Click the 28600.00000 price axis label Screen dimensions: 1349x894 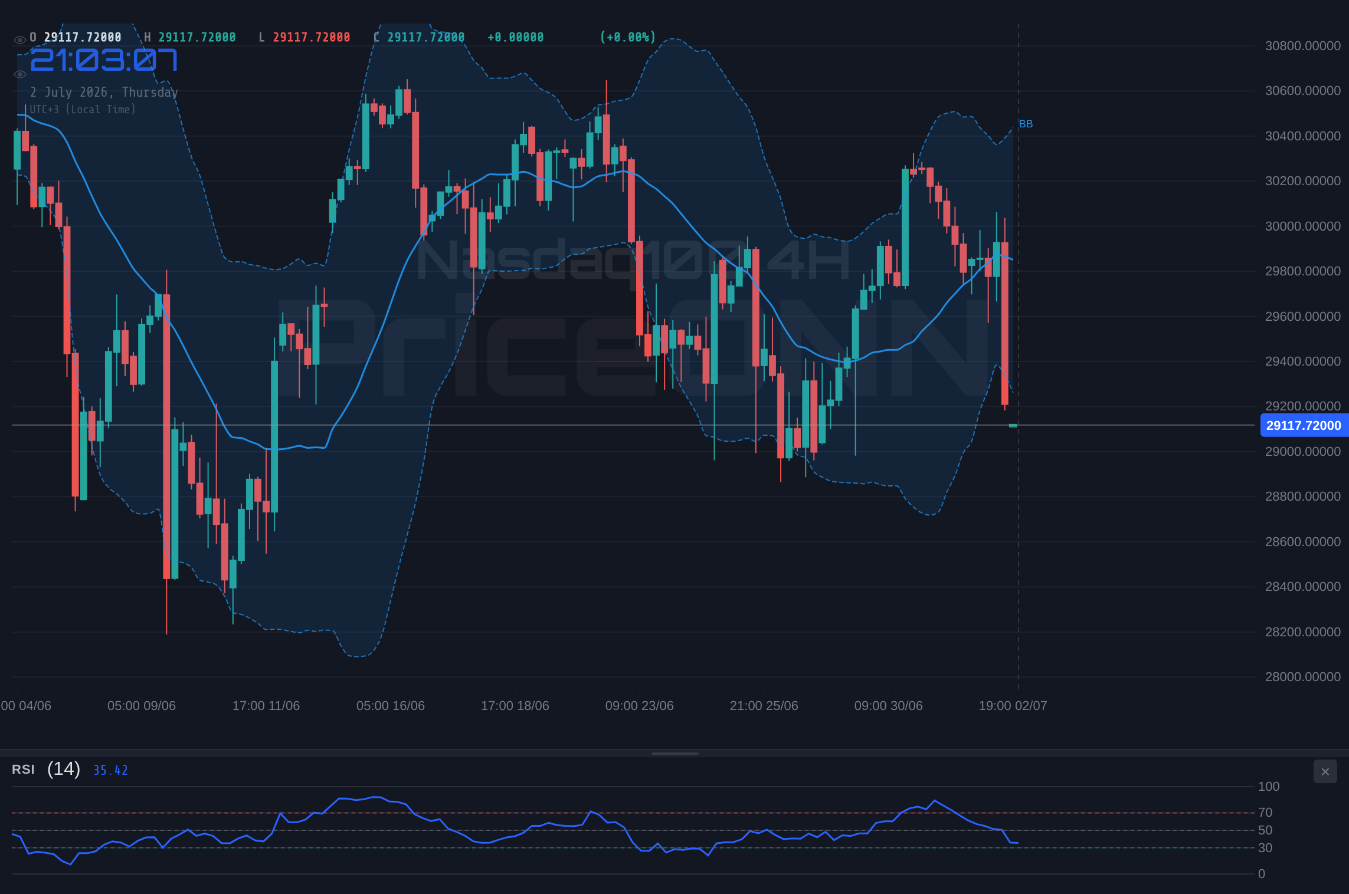[1302, 542]
